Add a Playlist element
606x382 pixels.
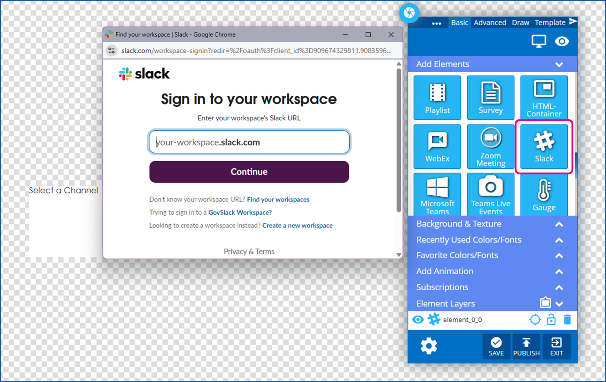[437, 97]
